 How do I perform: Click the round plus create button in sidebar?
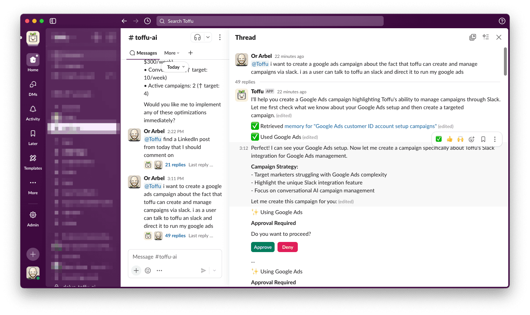(33, 254)
